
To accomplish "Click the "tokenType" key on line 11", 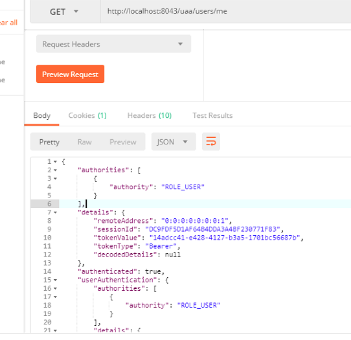I will click(x=115, y=246).
